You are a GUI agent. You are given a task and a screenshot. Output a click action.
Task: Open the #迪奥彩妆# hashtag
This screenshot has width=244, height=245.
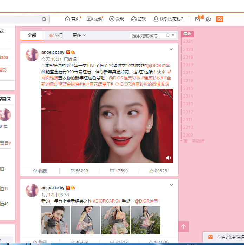(x=152, y=78)
